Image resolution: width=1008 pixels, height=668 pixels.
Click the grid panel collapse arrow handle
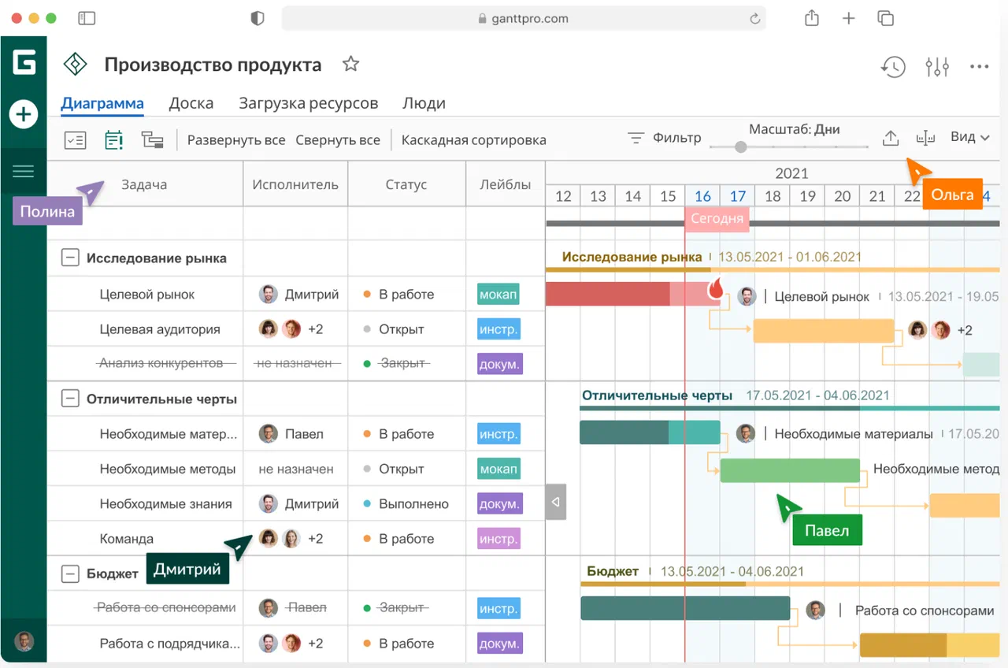pyautogui.click(x=556, y=502)
